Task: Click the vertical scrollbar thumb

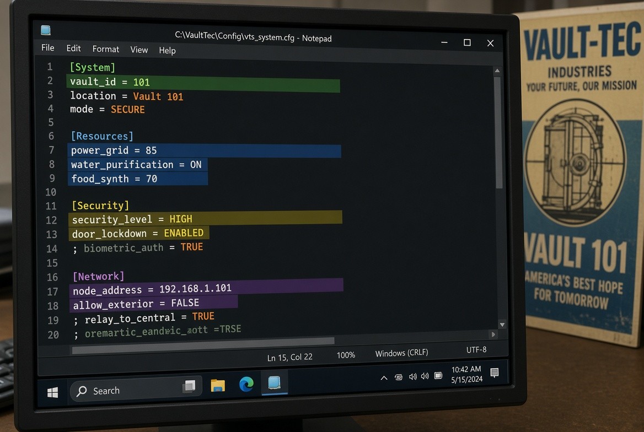Action: [x=498, y=132]
